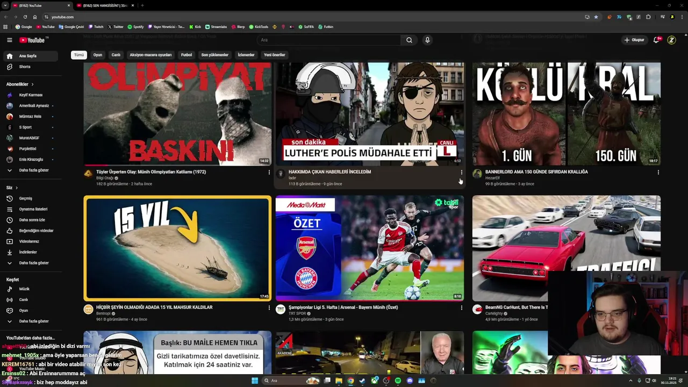
Task: Click the Bilgi Otağı channel avatar
Action: [x=88, y=174]
